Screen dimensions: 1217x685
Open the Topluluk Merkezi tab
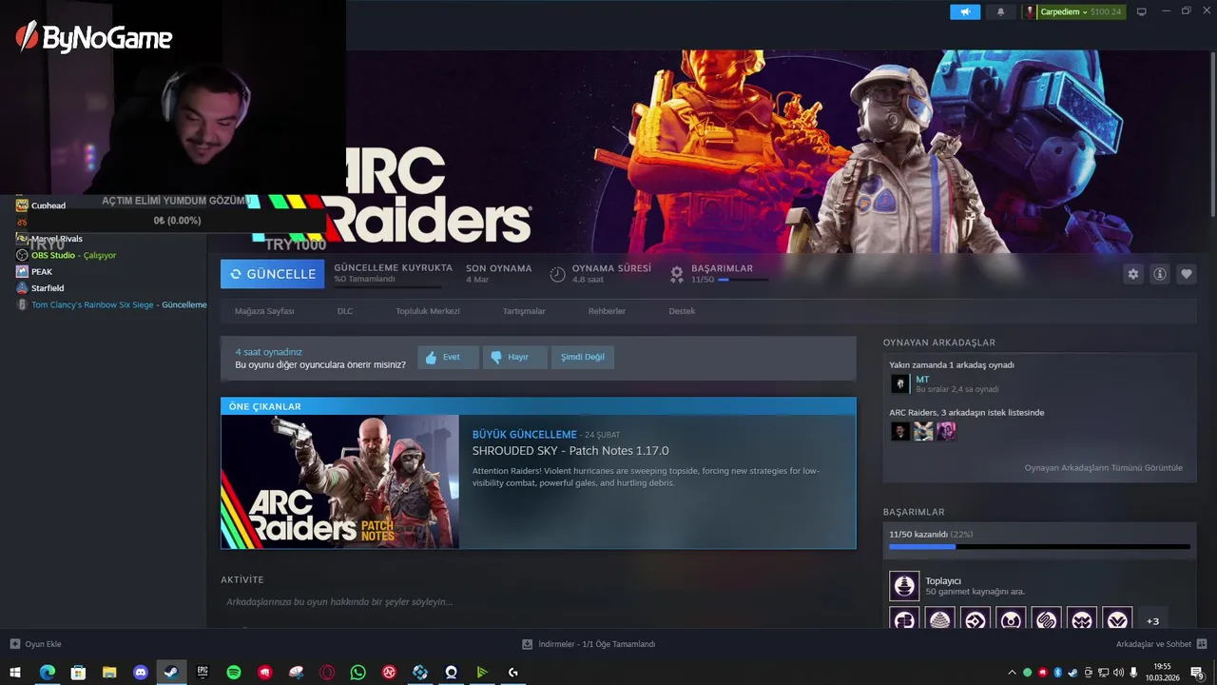pyautogui.click(x=428, y=311)
